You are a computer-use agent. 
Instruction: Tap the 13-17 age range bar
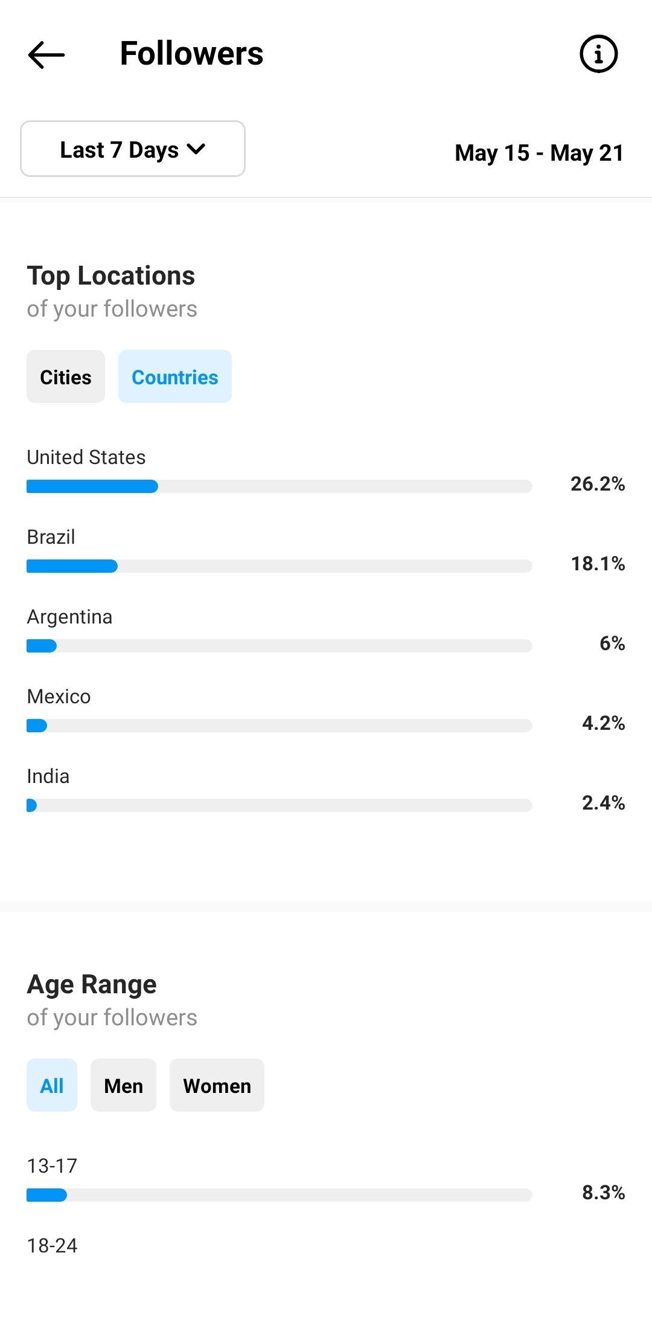pyautogui.click(x=280, y=1195)
